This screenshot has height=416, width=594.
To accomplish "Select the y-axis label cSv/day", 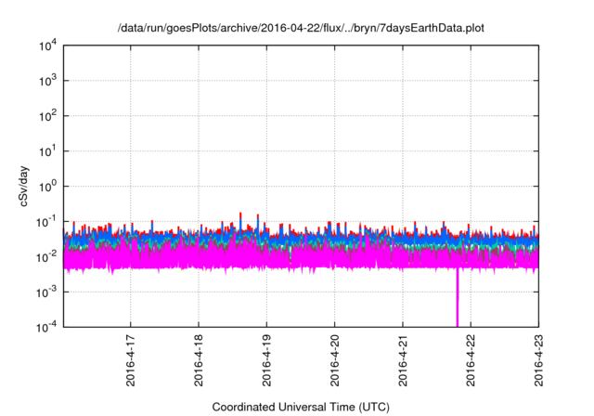I will coord(24,186).
